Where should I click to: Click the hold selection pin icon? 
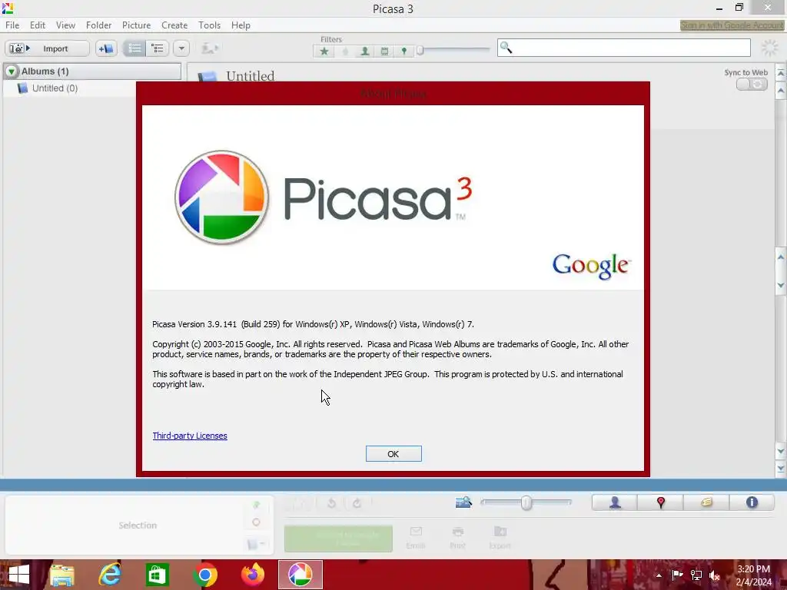257,505
